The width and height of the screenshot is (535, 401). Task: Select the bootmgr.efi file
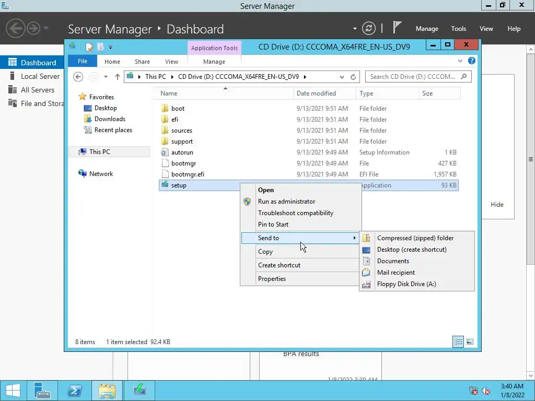tap(188, 174)
